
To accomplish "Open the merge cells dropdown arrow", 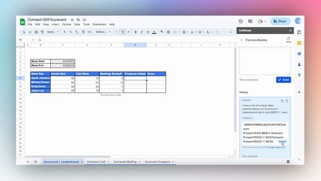I will (179, 32).
